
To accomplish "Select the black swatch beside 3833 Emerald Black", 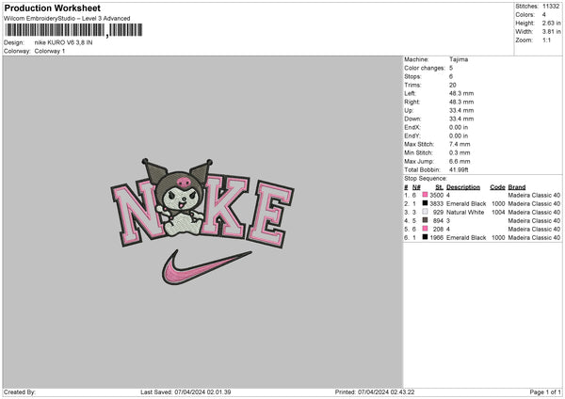I will click(x=426, y=203).
